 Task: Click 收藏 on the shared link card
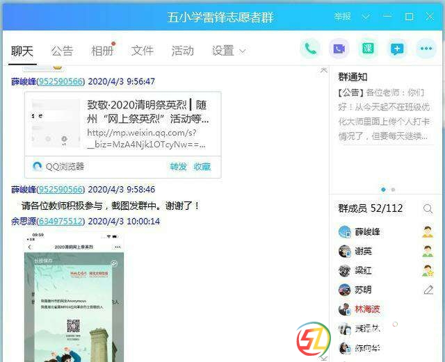point(202,167)
